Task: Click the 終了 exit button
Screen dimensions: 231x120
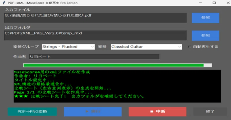Action: point(210,111)
